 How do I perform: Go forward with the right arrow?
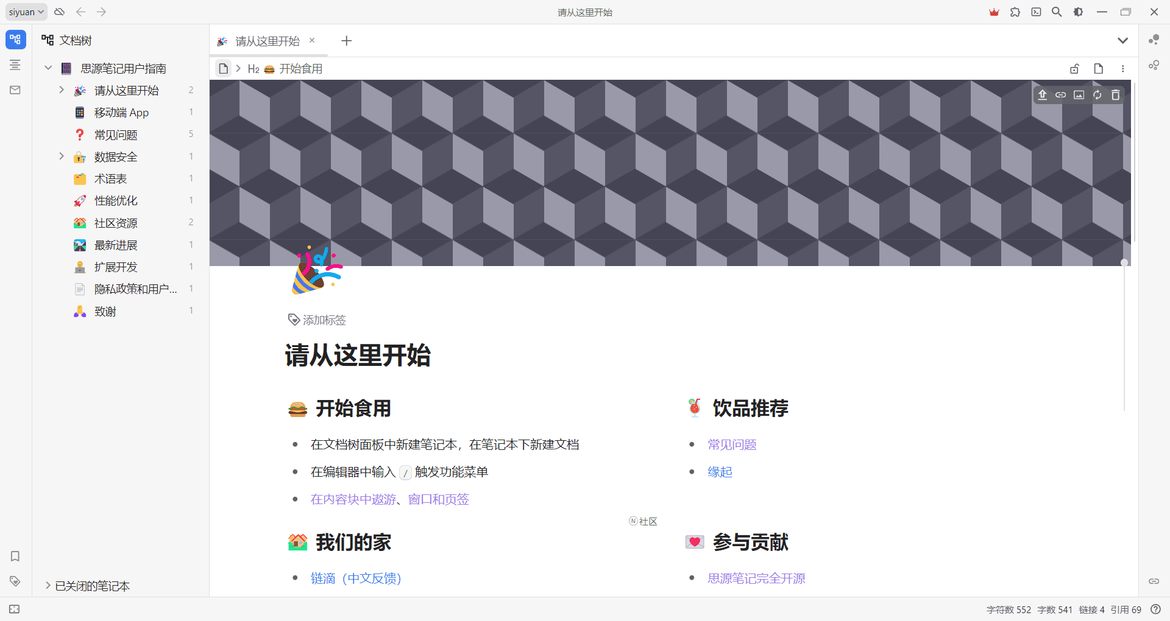pyautogui.click(x=101, y=12)
